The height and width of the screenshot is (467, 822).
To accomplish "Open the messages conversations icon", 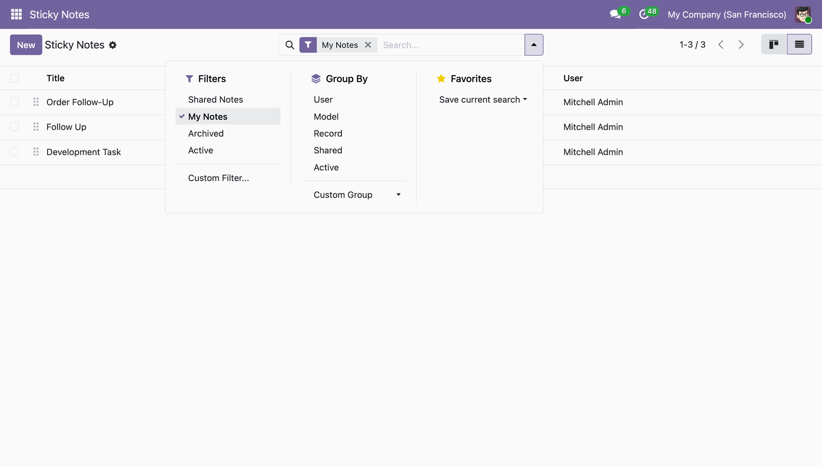I will [615, 15].
